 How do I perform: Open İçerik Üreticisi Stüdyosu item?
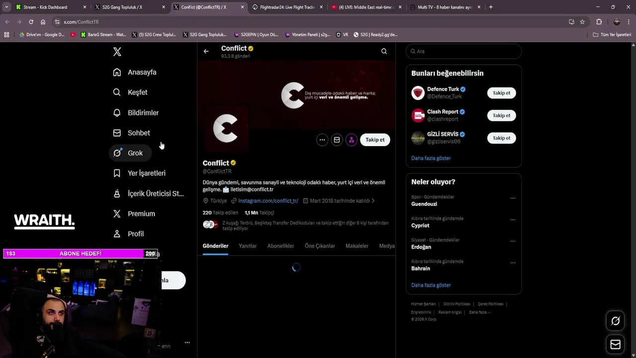point(148,193)
